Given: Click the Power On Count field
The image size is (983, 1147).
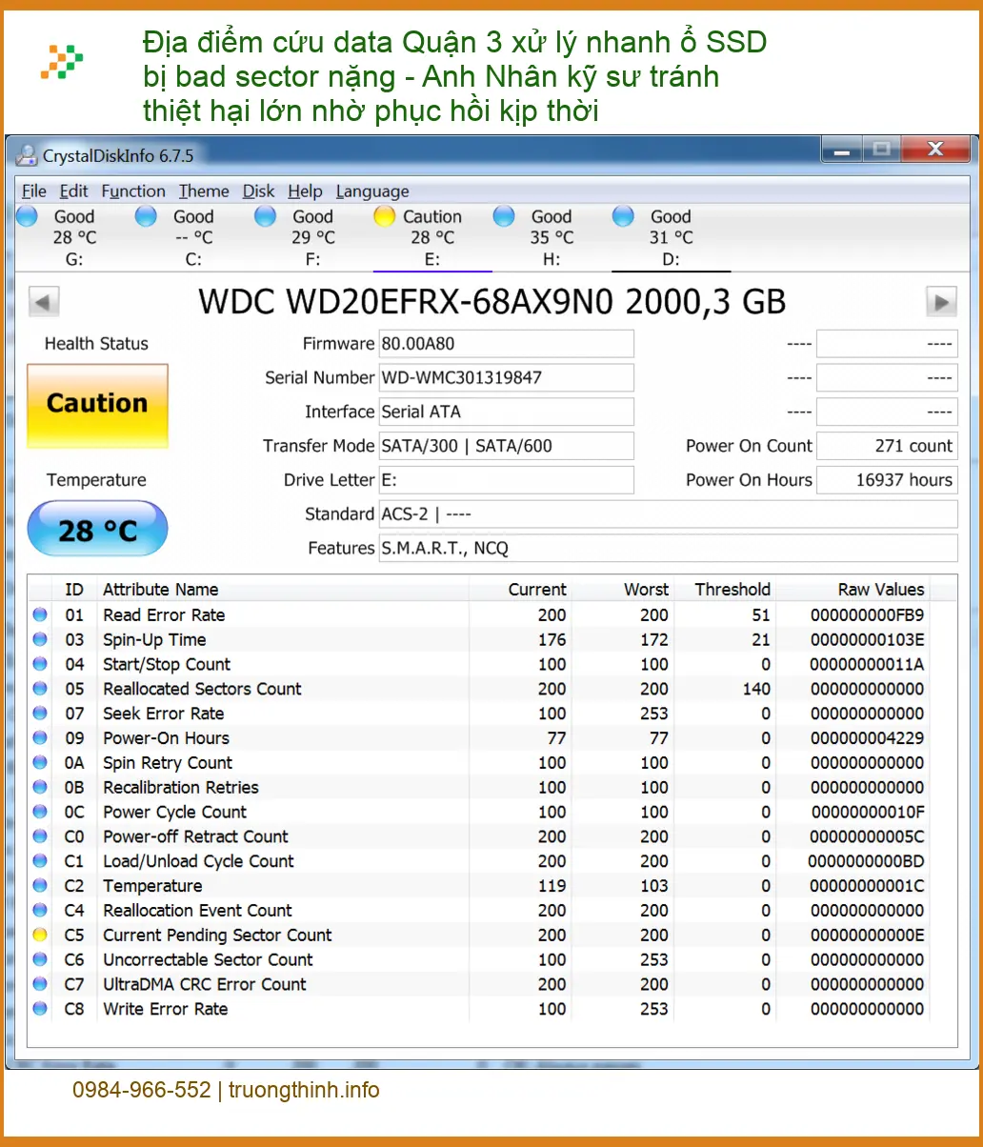Looking at the screenshot, I should click(x=887, y=446).
